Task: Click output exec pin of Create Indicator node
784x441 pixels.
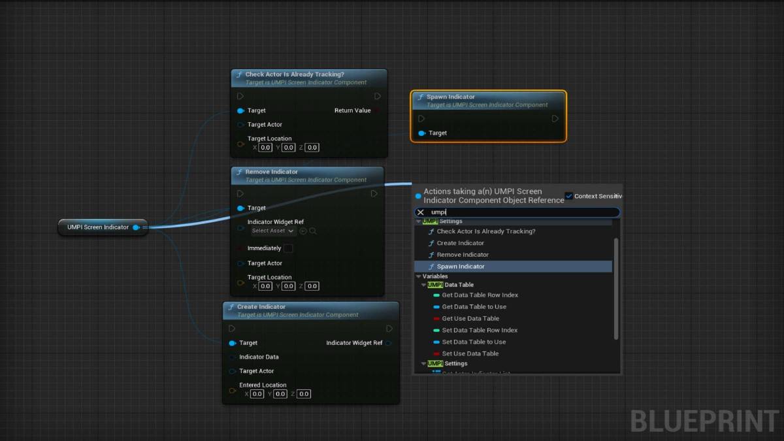Action: (389, 329)
